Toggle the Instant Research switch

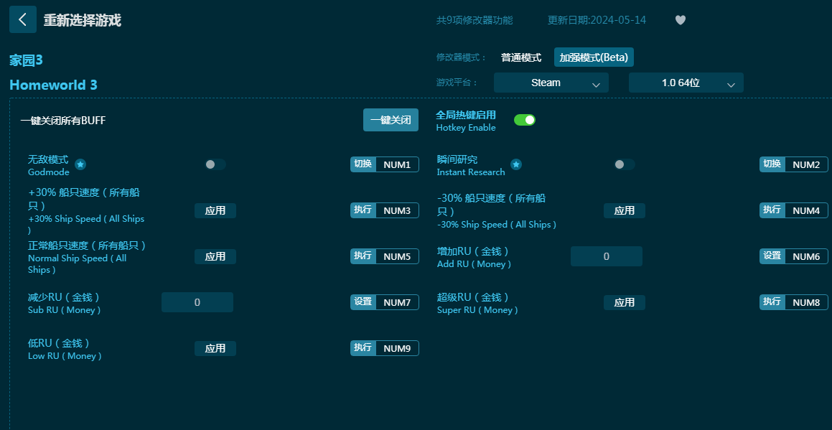(x=625, y=164)
